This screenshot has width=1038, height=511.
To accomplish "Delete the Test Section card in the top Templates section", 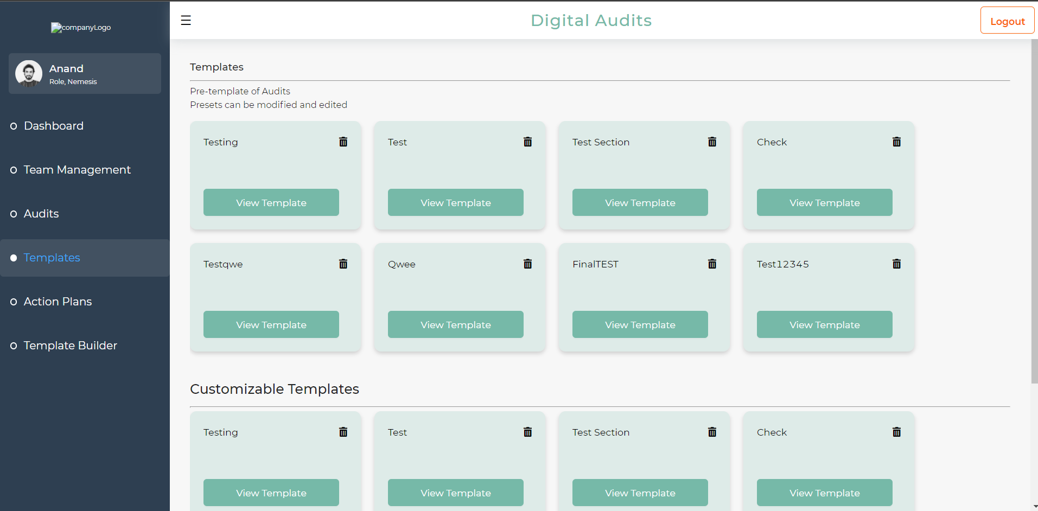I will click(712, 142).
